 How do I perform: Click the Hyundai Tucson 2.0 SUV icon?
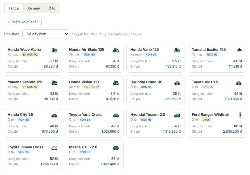coord(177,116)
